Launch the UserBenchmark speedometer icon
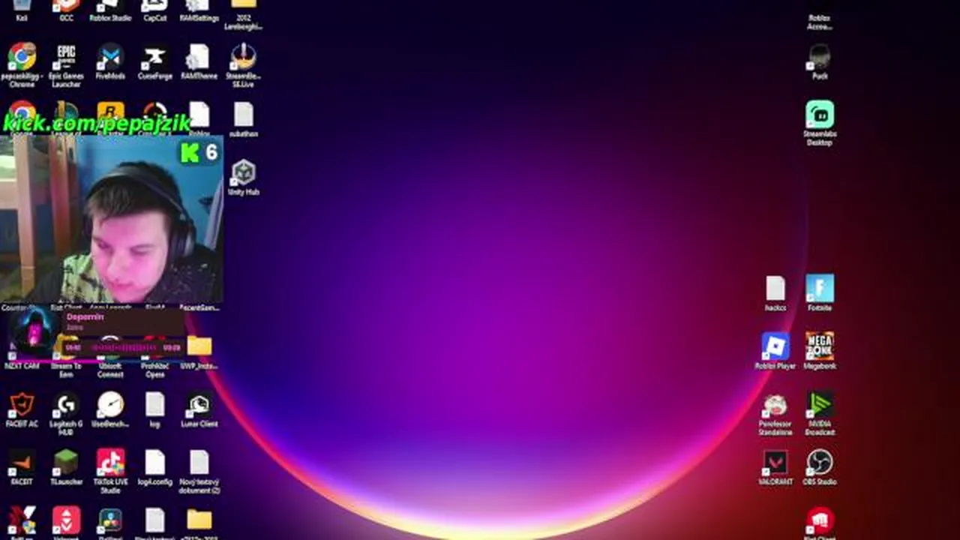 [x=110, y=406]
